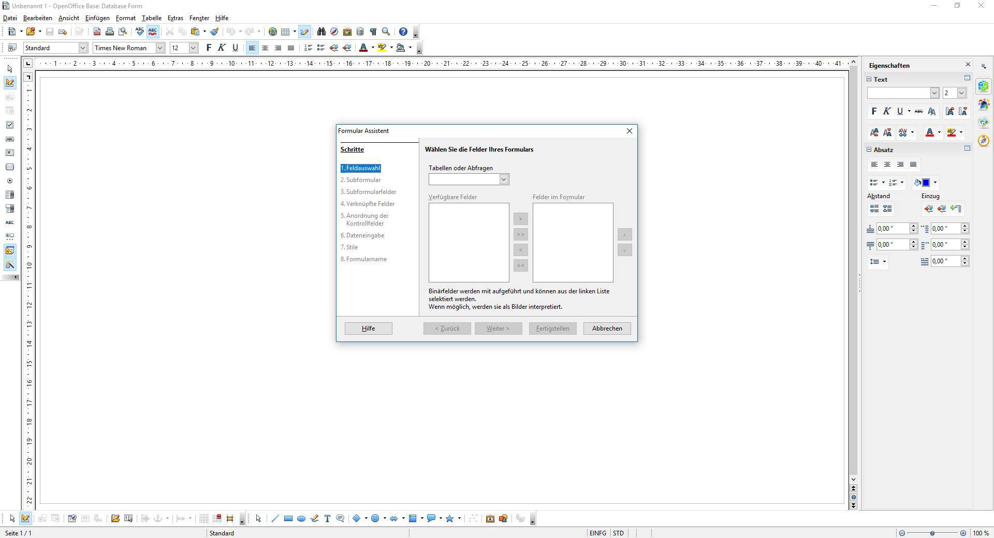Toggle nonprinting characters pilcrow icon
994x538 pixels.
tap(373, 32)
